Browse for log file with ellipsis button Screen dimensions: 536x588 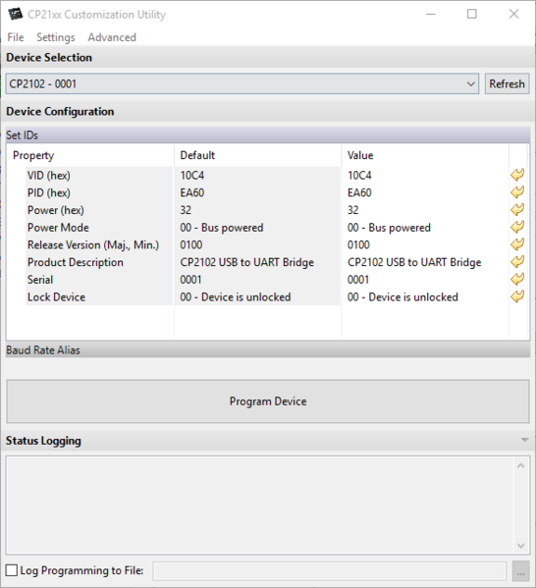[520, 570]
